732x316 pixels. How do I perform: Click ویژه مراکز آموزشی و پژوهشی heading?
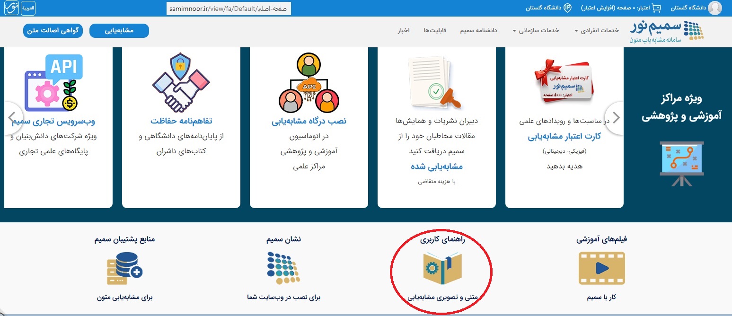coord(681,107)
